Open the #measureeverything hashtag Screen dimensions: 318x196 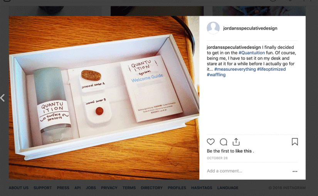235,69
